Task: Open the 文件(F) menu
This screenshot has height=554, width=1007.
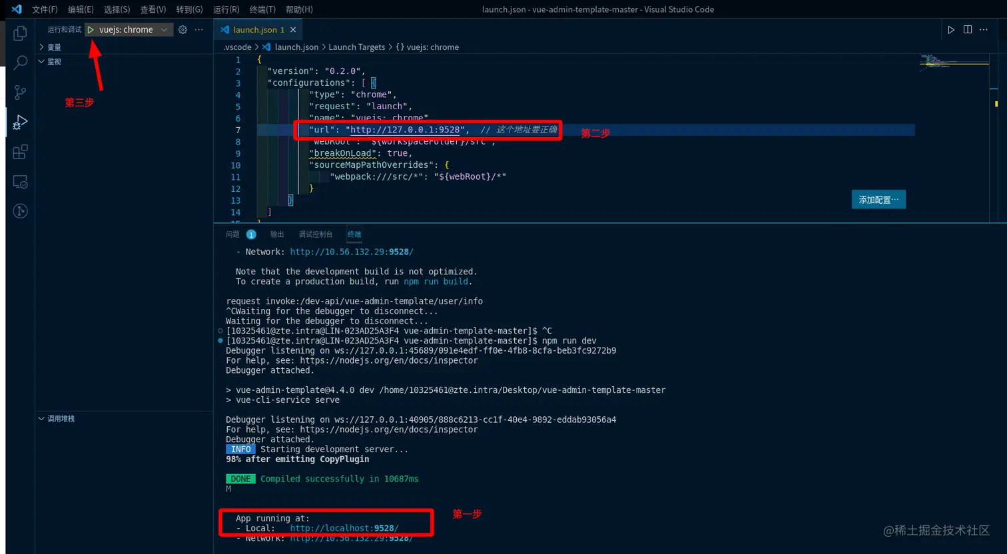Action: point(45,9)
